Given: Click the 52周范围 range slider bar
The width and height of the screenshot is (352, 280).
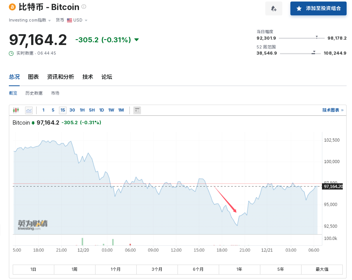Looking at the screenshot, I should [300, 53].
